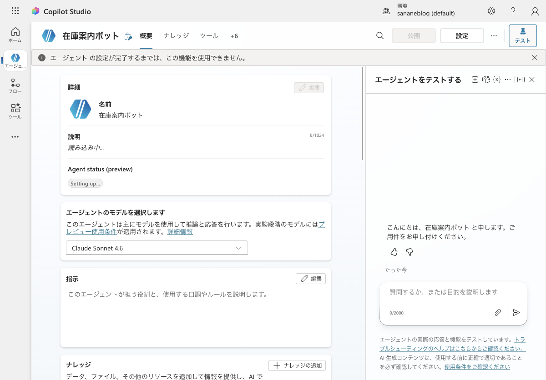This screenshot has height=380, width=546.
Task: Click the Setting up... status badge
Action: 86,184
